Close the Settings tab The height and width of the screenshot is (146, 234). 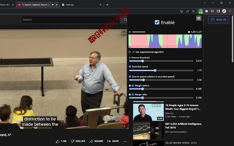pyautogui.click(x=100, y=5)
